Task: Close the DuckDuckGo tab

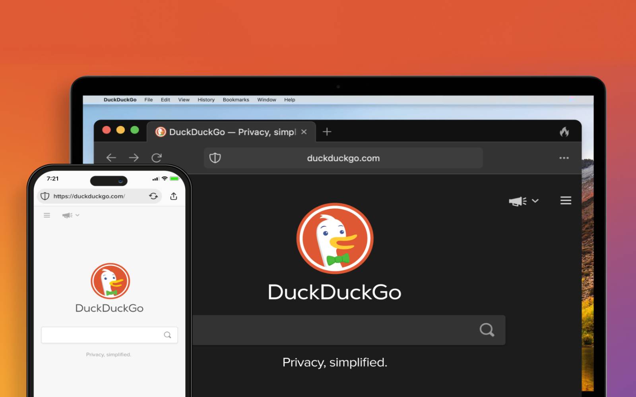Action: point(304,132)
